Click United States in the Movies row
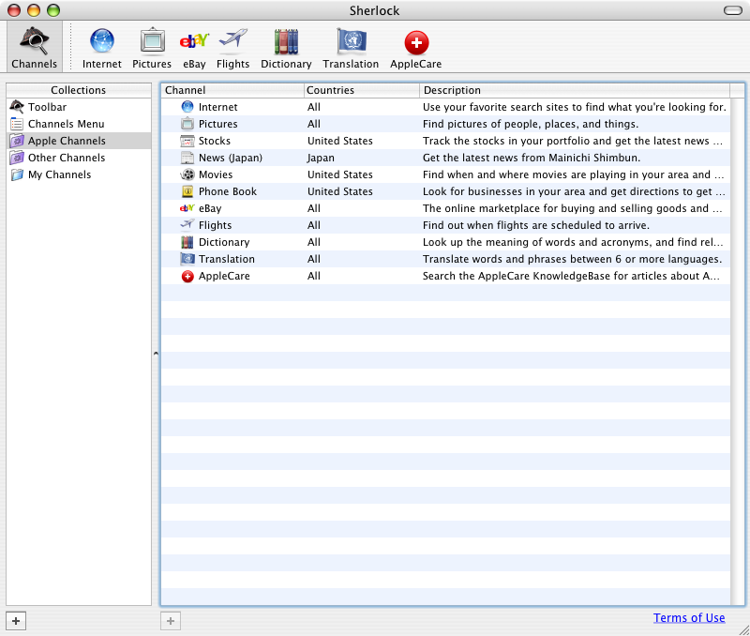This screenshot has width=750, height=636. point(340,174)
